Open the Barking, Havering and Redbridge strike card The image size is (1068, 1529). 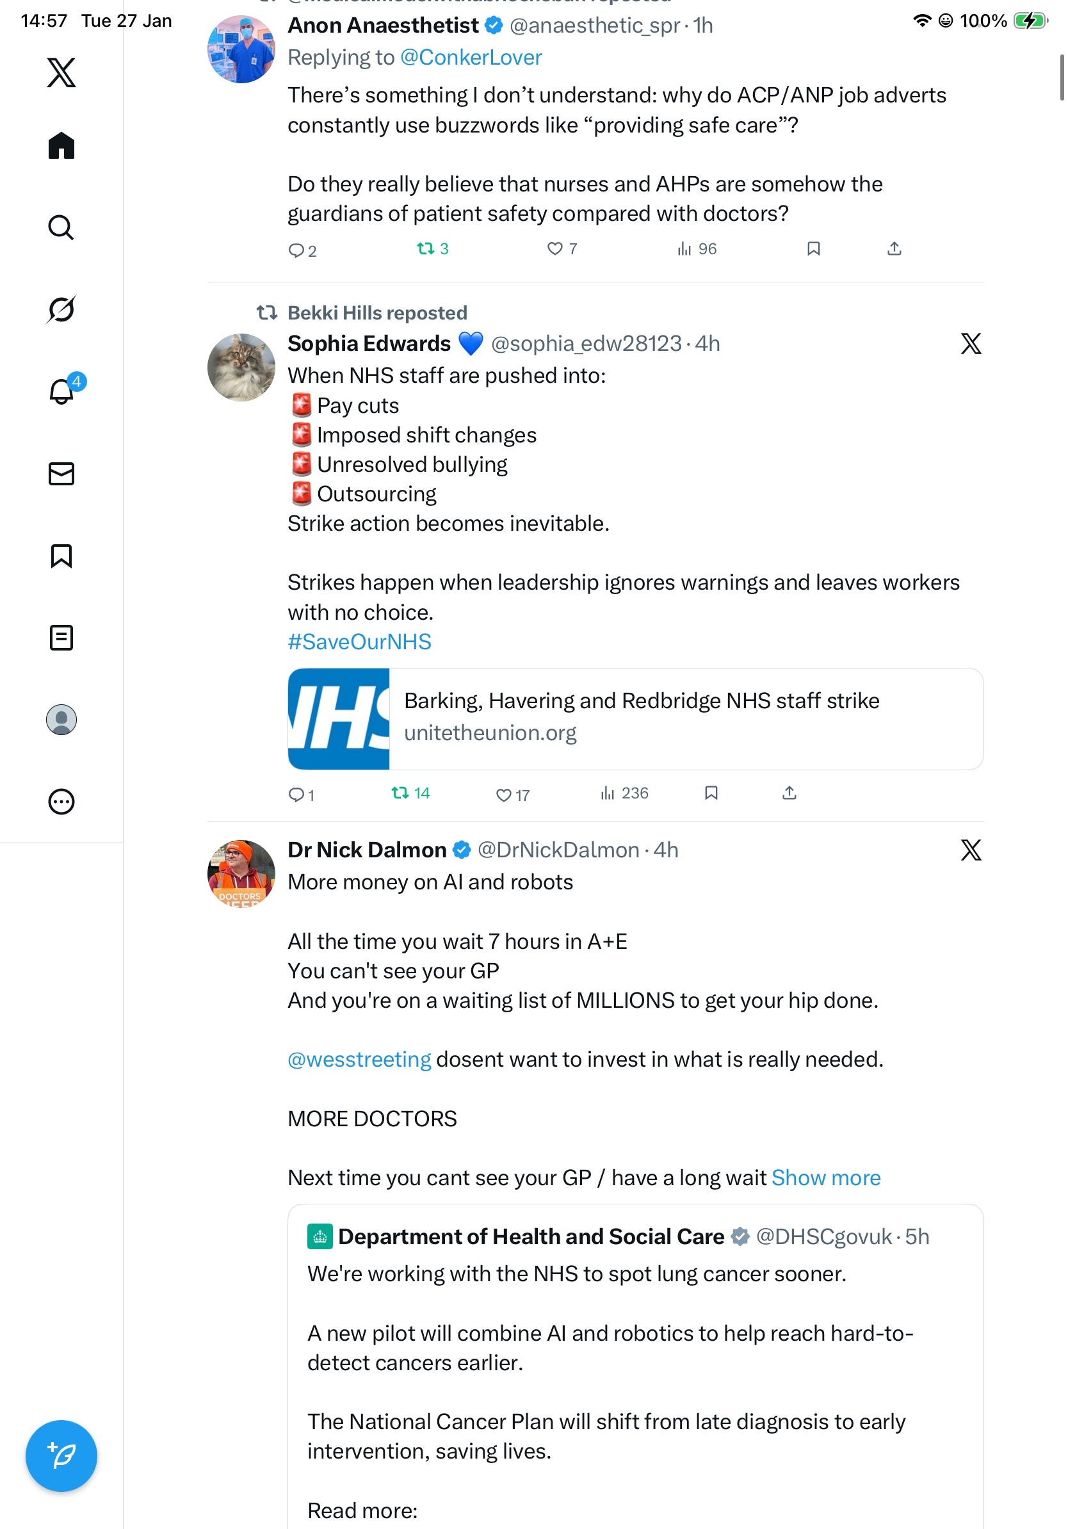(x=635, y=718)
